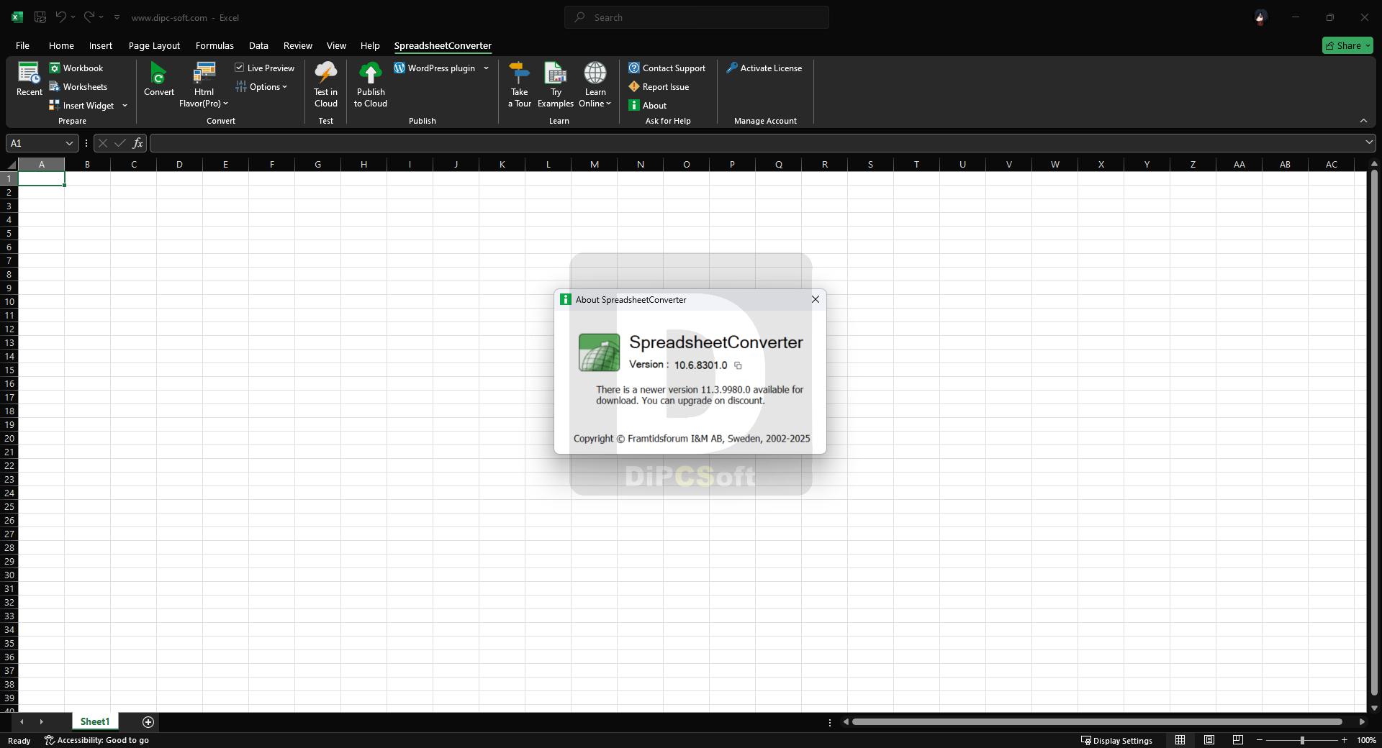Image resolution: width=1382 pixels, height=748 pixels.
Task: Select the Sheet1 tab
Action: coord(95,721)
